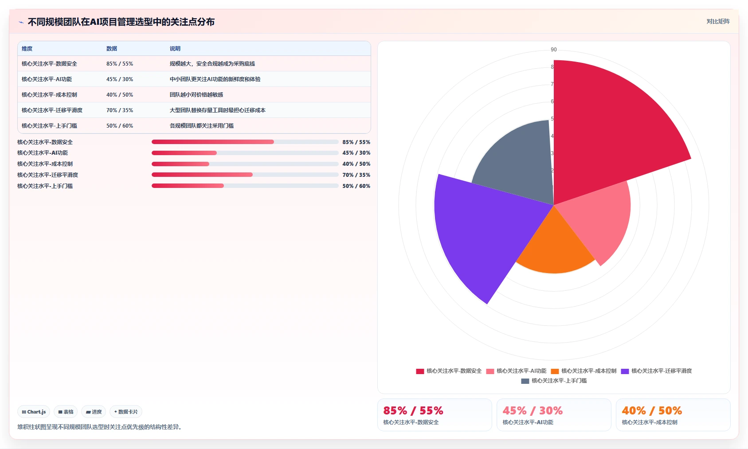Toggle legend item 核心关注水平-AI功能

coord(516,371)
